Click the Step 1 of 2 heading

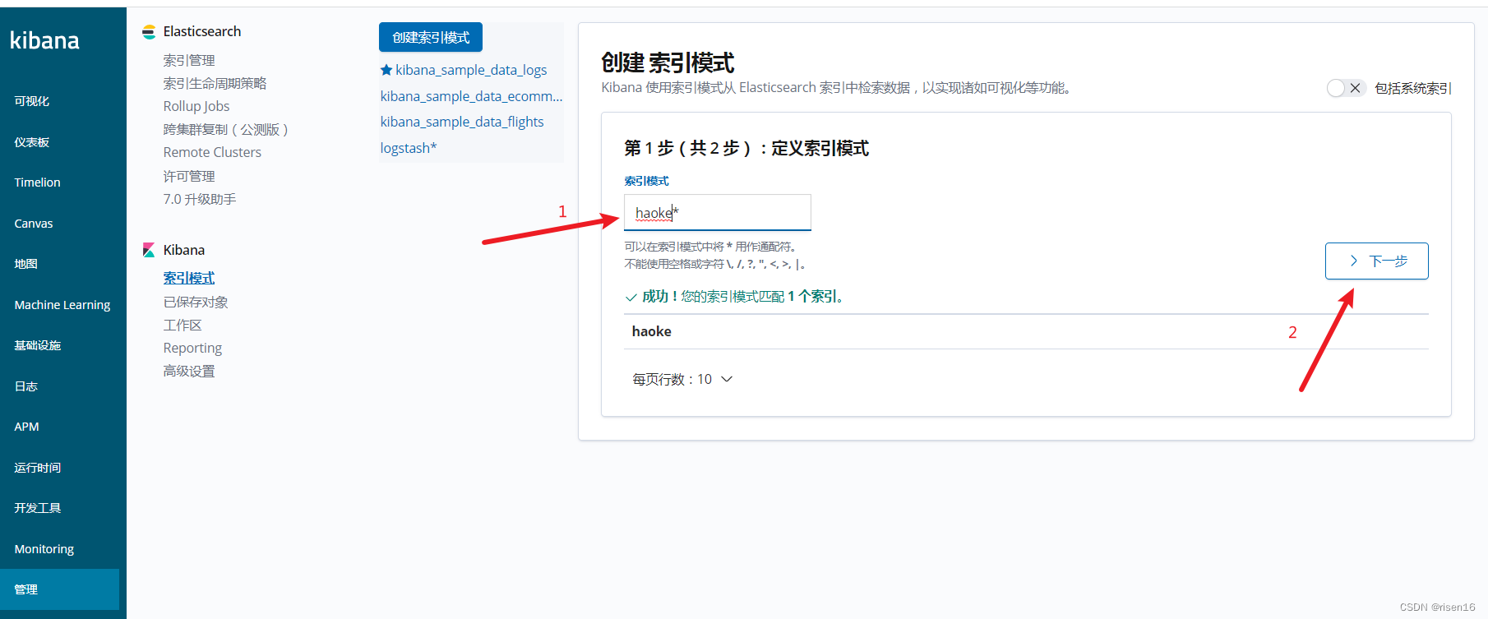pos(746,148)
